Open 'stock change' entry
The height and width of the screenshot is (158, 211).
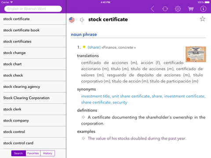coord(33,53)
